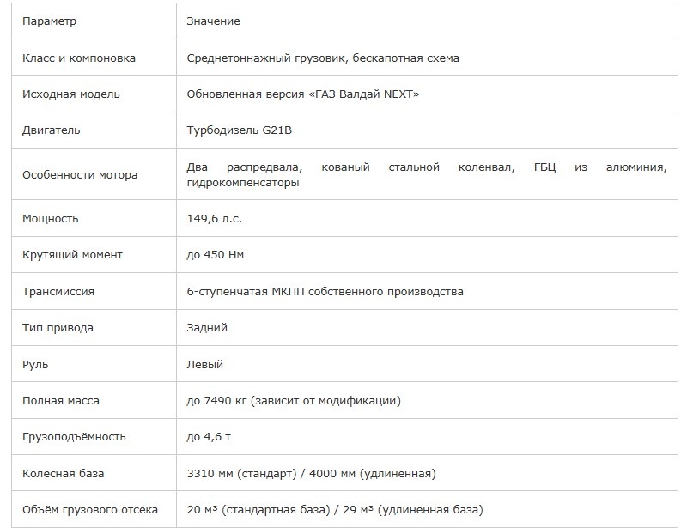Click the 'до 7490 кг' mass value
This screenshot has width=687, height=528.
[x=217, y=400]
